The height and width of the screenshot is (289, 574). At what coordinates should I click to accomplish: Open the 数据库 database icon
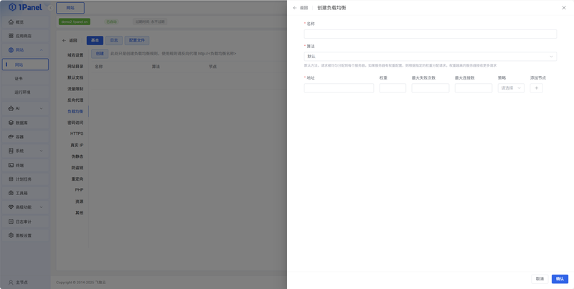point(11,123)
